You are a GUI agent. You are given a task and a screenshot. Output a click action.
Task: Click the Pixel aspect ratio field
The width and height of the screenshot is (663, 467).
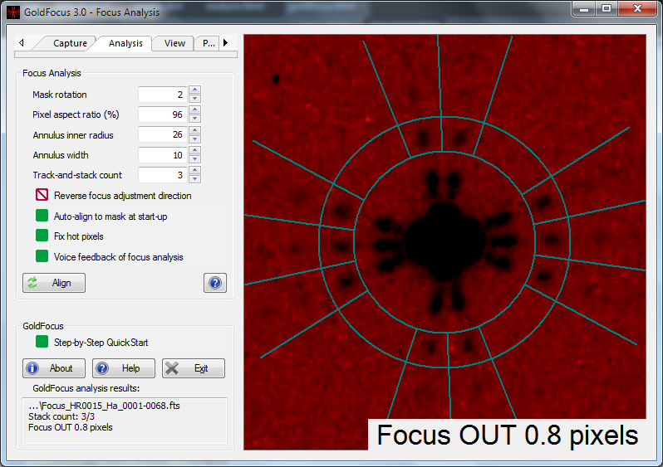163,114
